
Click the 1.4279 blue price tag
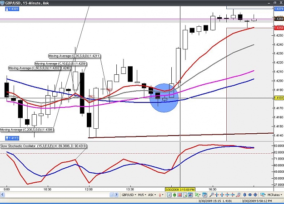[279, 9]
